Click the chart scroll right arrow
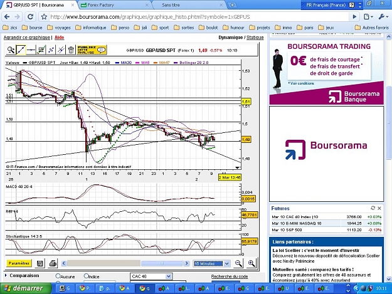This screenshot has height=294, width=392. (x=186, y=263)
